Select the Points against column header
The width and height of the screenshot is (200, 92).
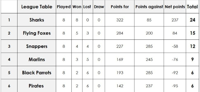click(x=149, y=7)
